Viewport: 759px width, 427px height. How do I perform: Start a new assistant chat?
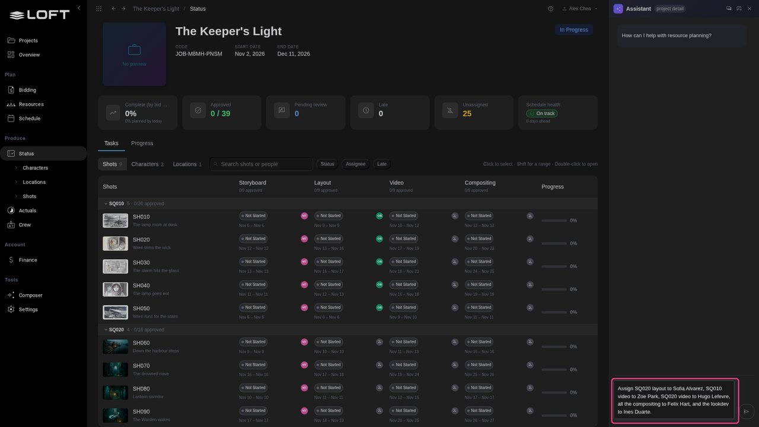pos(739,8)
